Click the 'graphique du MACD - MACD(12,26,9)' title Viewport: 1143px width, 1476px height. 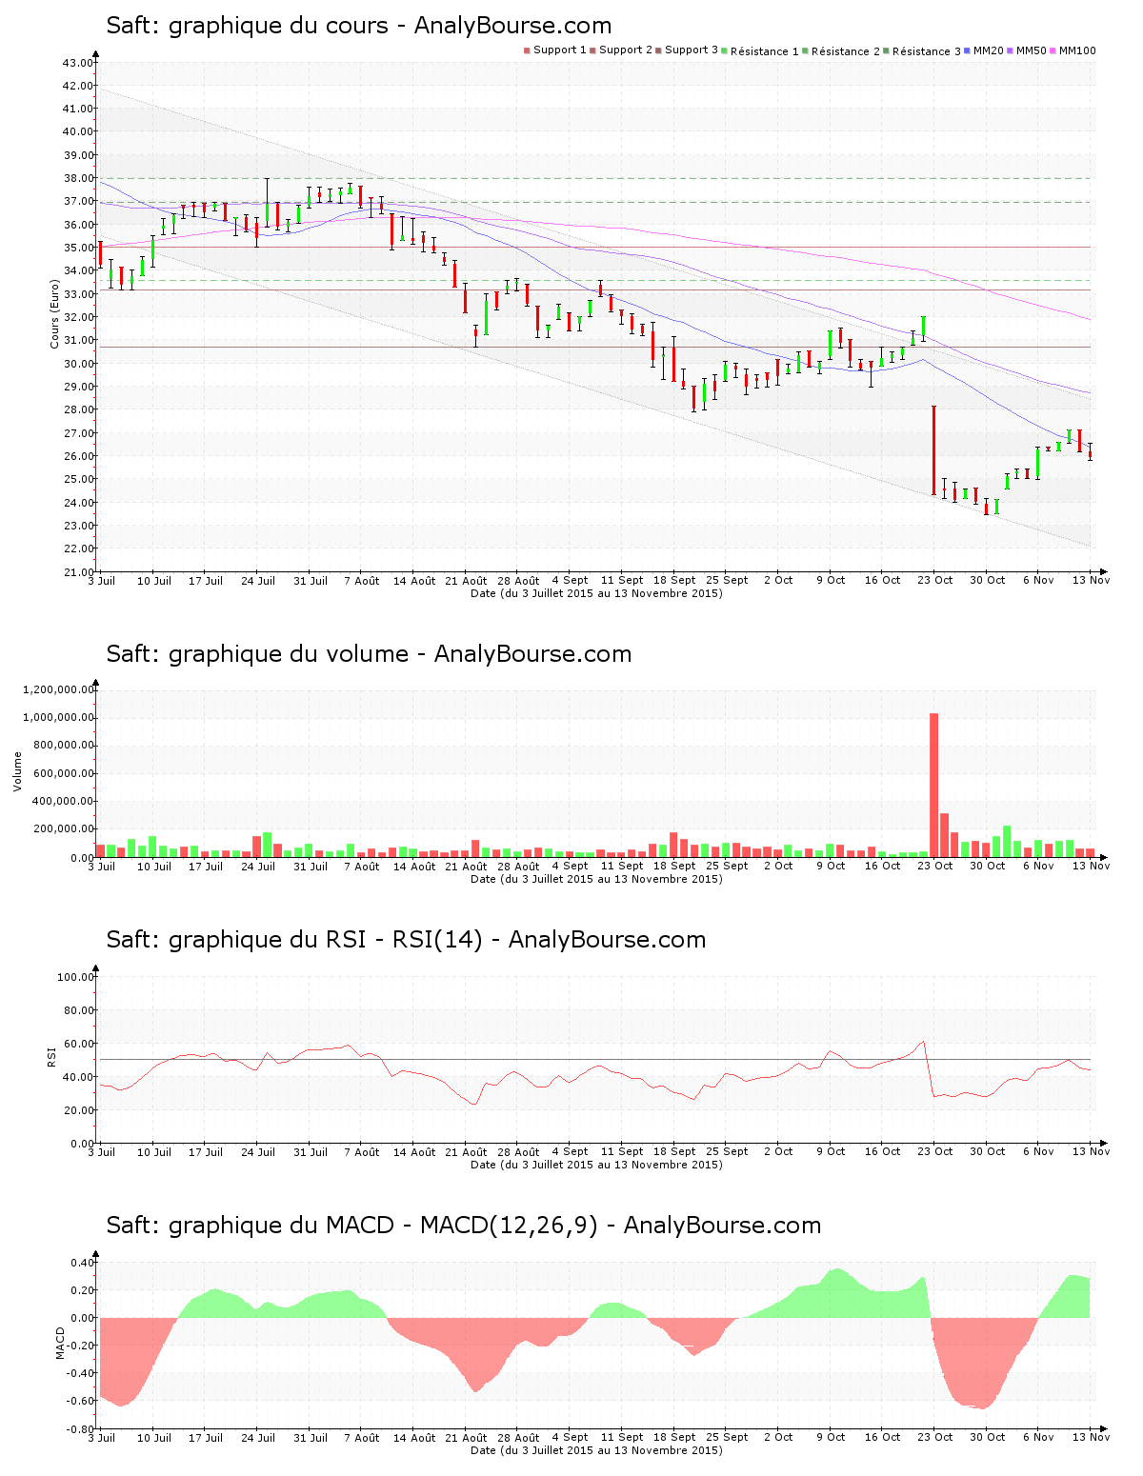click(x=383, y=1226)
